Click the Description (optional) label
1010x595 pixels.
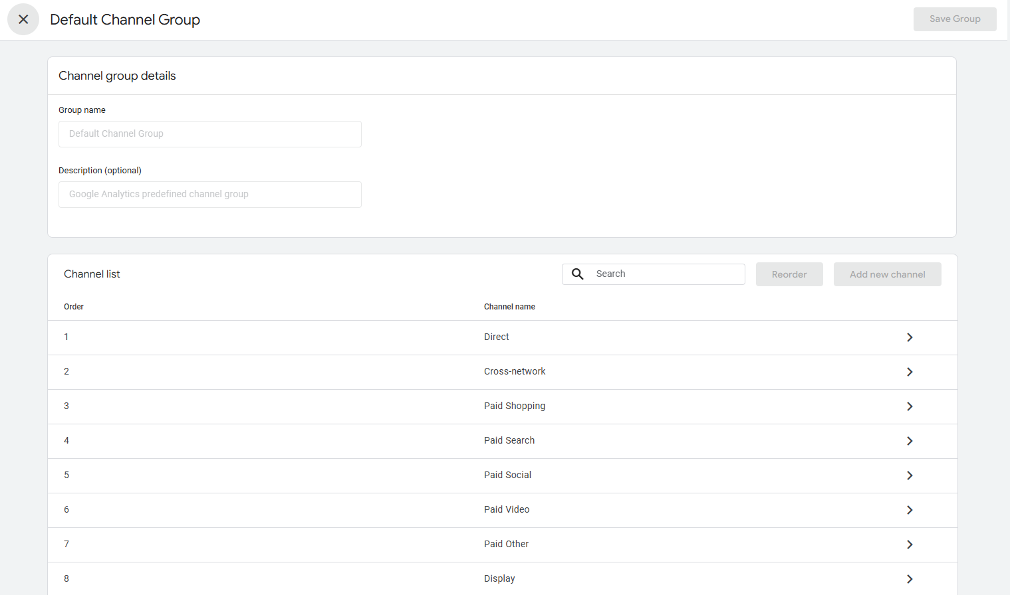pyautogui.click(x=100, y=171)
